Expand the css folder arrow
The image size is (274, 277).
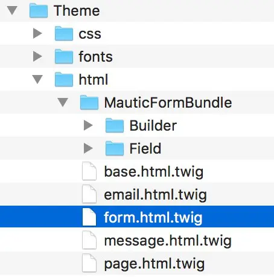click(x=37, y=33)
